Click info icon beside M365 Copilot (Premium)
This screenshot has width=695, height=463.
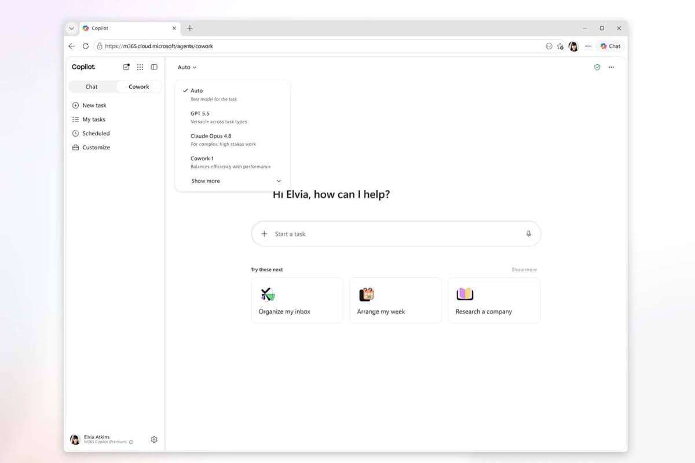click(131, 442)
